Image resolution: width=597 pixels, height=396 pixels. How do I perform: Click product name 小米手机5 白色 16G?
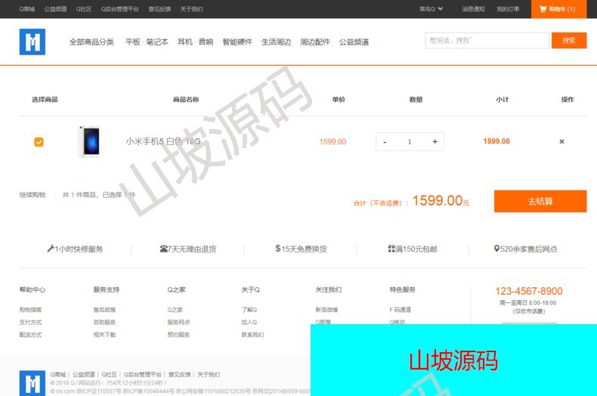coord(163,141)
